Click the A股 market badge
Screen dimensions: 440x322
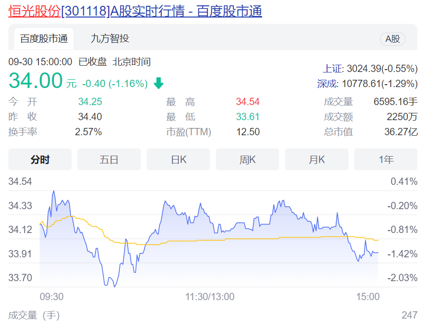click(392, 39)
